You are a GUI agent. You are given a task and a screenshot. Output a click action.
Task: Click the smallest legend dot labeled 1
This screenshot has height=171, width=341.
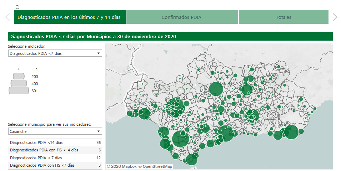click(19, 69)
